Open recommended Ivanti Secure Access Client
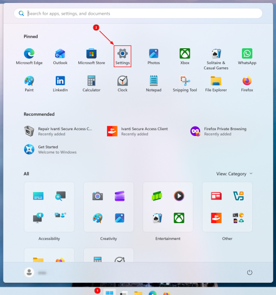This screenshot has height=295, width=276. (x=137, y=131)
